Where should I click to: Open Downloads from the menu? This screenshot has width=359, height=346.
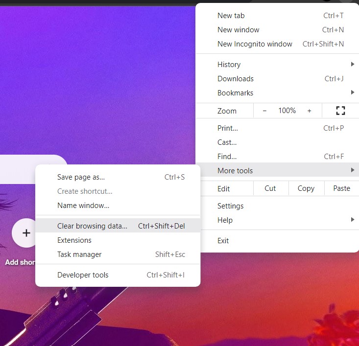[x=278, y=79]
